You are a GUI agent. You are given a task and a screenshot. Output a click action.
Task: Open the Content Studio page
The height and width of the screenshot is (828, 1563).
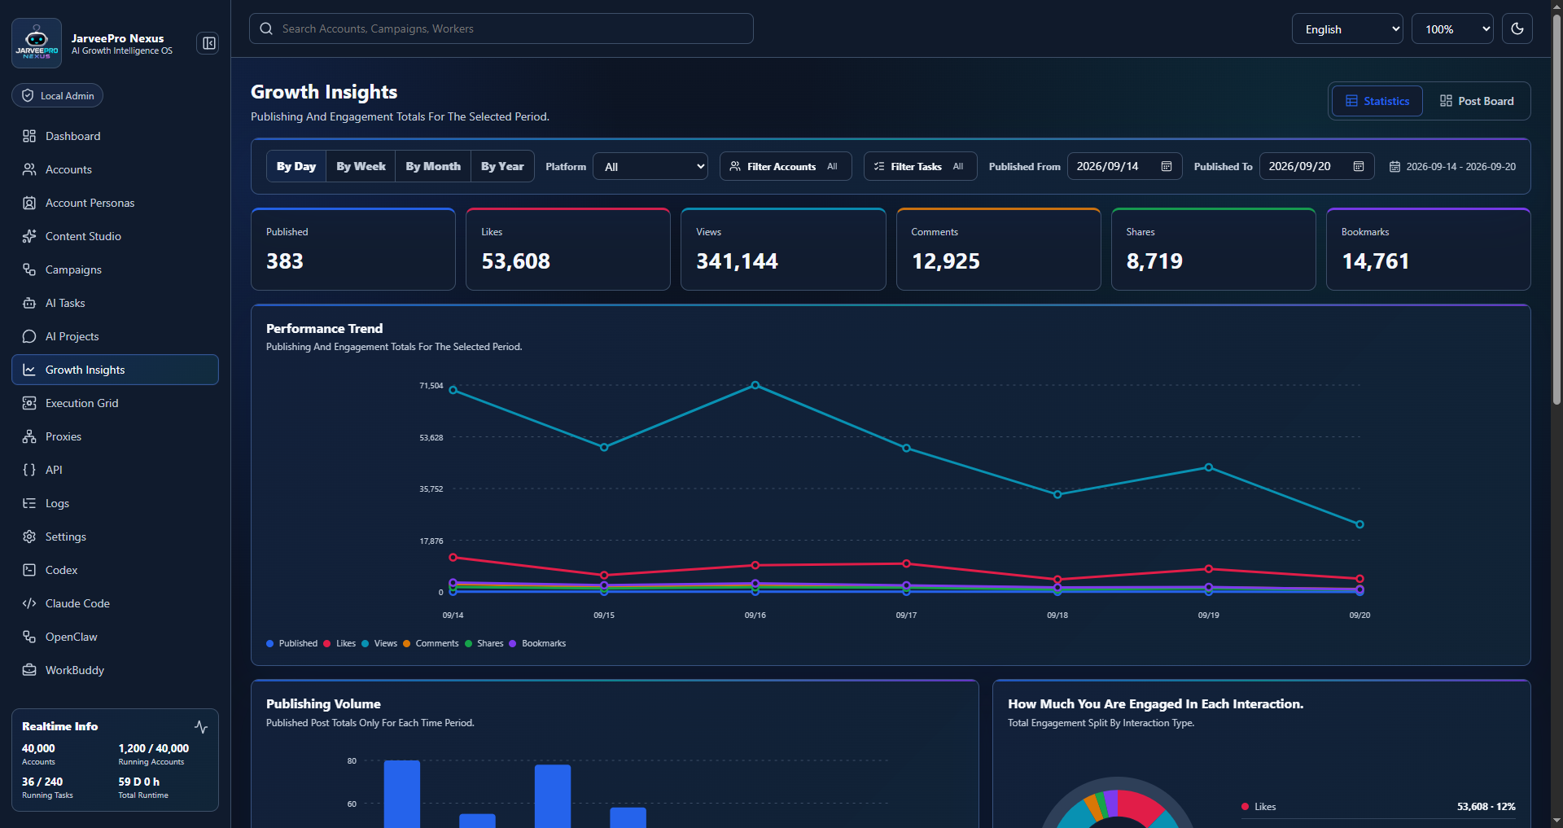point(115,236)
